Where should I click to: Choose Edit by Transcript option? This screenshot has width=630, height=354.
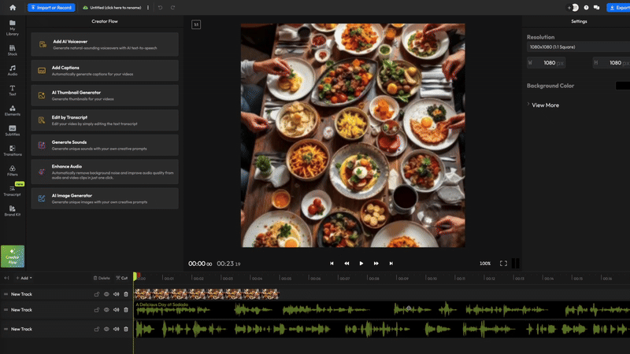[x=105, y=120]
